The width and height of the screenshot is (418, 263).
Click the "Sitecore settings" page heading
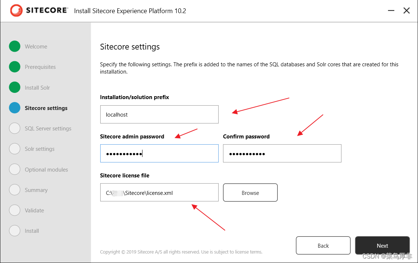point(130,47)
